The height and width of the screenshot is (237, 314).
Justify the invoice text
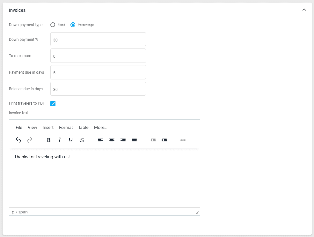click(x=134, y=140)
